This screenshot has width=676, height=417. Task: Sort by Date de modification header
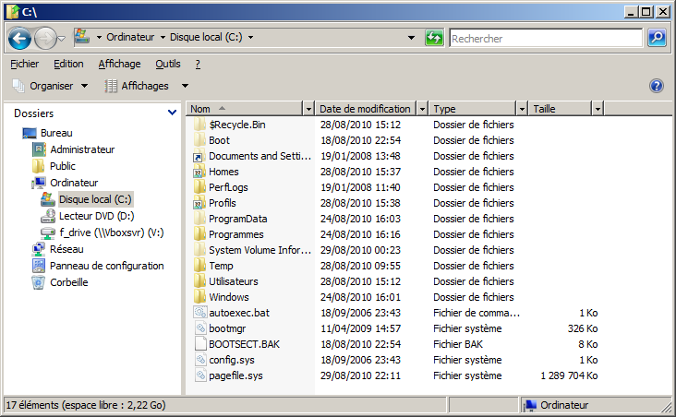(x=365, y=109)
